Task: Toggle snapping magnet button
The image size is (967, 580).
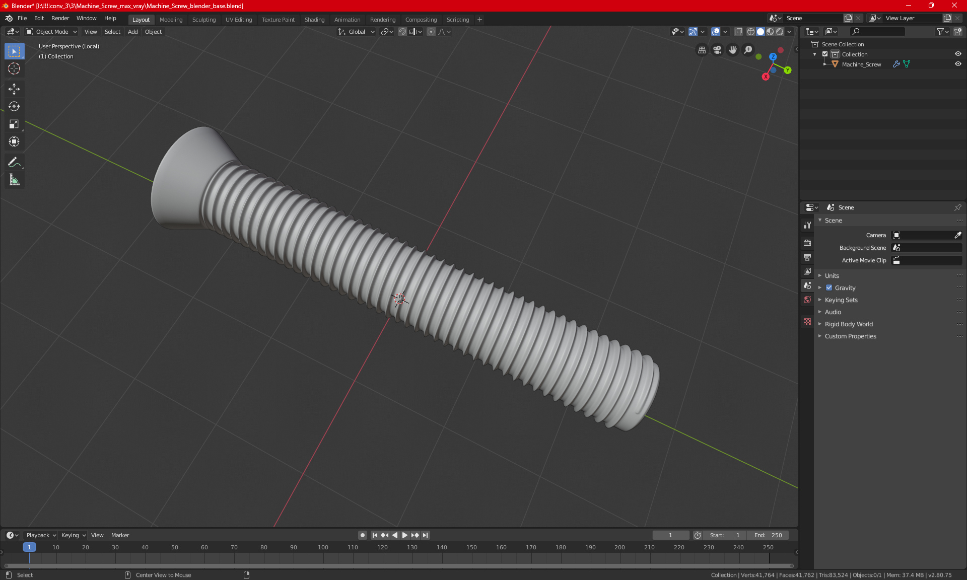Action: (x=402, y=32)
